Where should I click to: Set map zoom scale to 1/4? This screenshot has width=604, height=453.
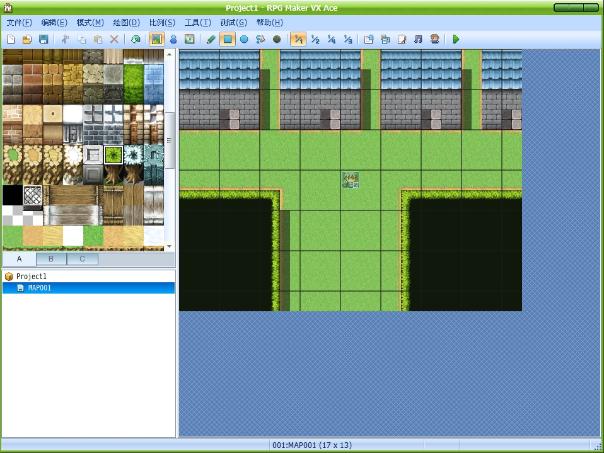coord(332,39)
